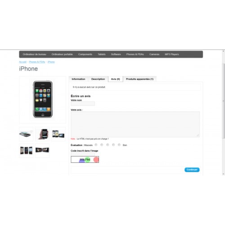Click the Accueil breadcrumb link
The image size is (225, 225).
click(22, 62)
